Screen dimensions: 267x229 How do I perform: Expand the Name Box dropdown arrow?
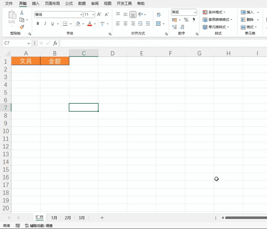(29, 43)
